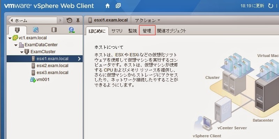
Task: Open the アクション dropdown menu
Action: (148, 21)
